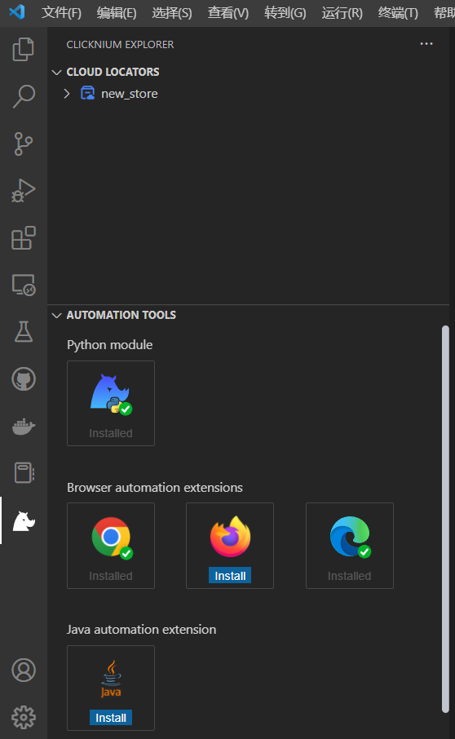The width and height of the screenshot is (455, 739).
Task: Install the Firefox browser extension
Action: [230, 576]
